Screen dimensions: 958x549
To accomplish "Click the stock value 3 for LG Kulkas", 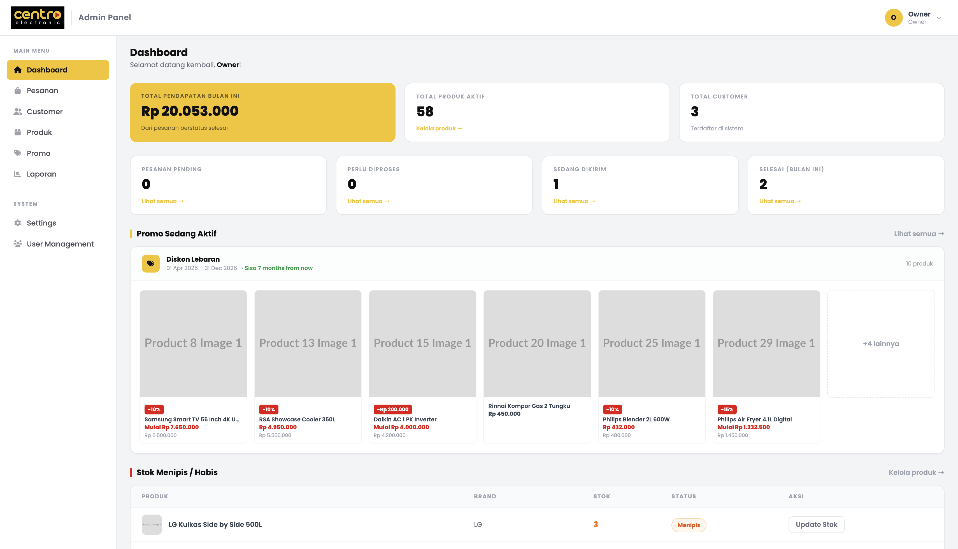I will (x=596, y=524).
